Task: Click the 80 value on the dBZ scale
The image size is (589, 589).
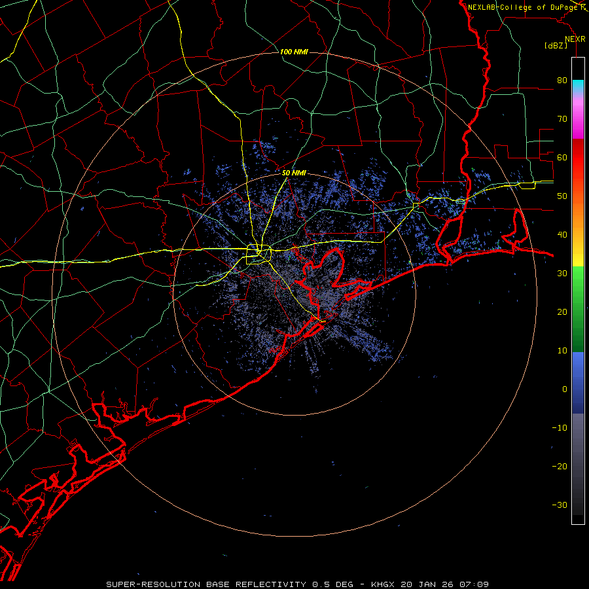Action: click(562, 80)
